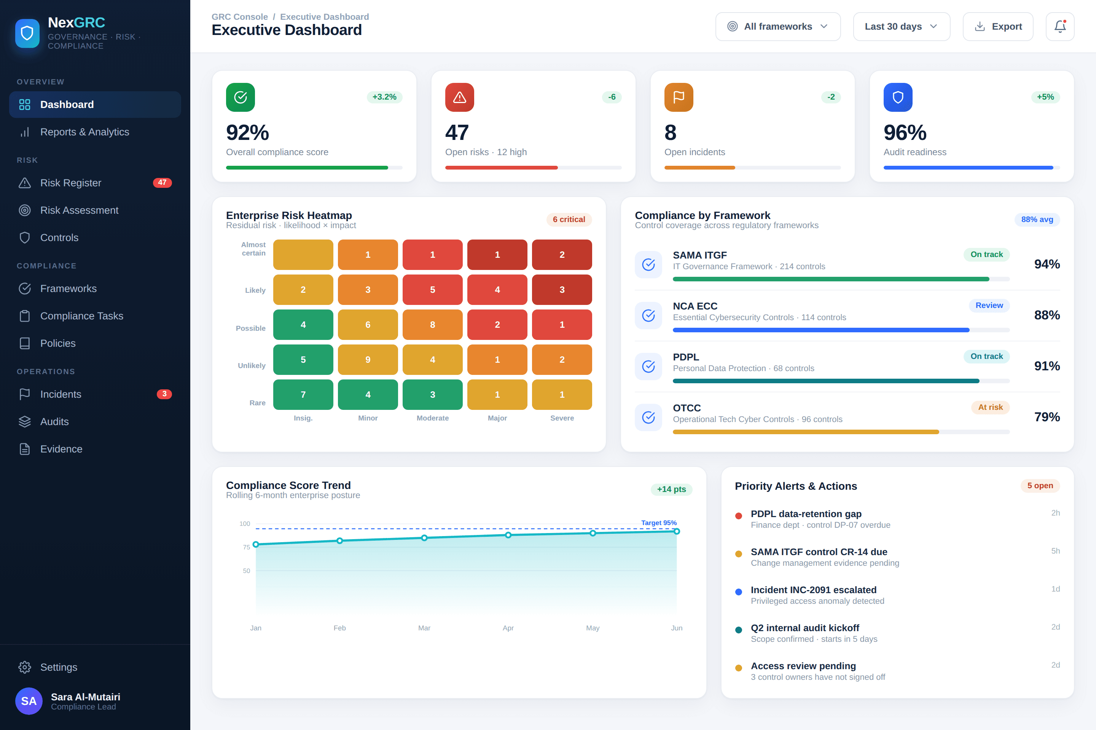Image resolution: width=1096 pixels, height=730 pixels.
Task: Click the PDPL framework check icon
Action: [x=648, y=367]
